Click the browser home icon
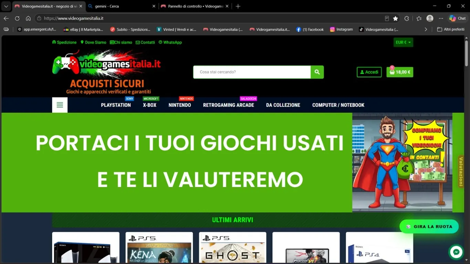Viewport: 470px width, 264px height. click(x=28, y=18)
